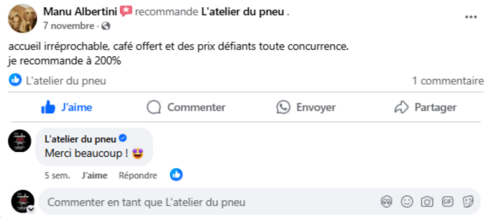Click the blue like reaction icon under post
The height and width of the screenshot is (218, 492).
(15, 80)
